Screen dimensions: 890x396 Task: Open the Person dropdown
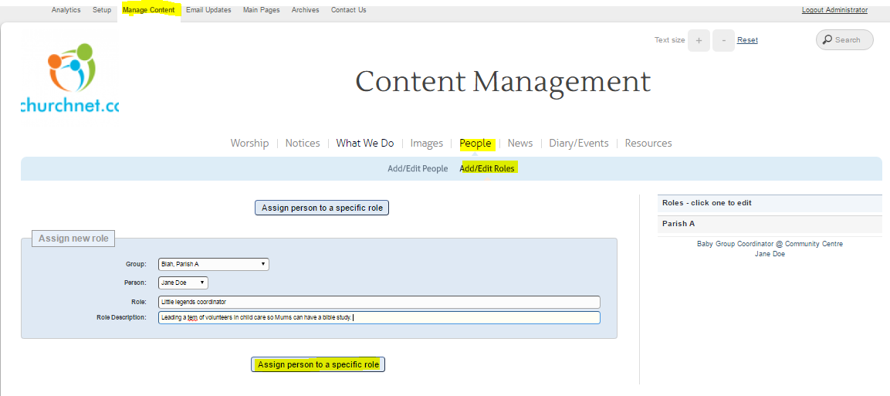[x=183, y=283]
